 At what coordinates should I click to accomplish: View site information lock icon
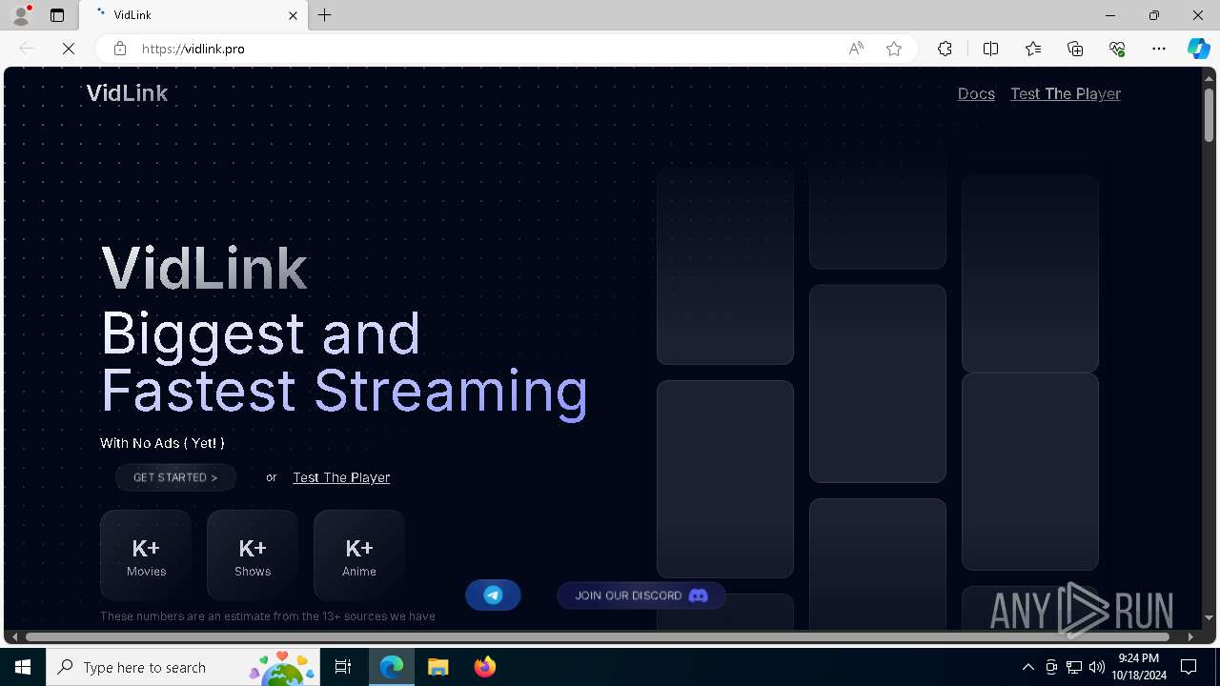point(120,49)
